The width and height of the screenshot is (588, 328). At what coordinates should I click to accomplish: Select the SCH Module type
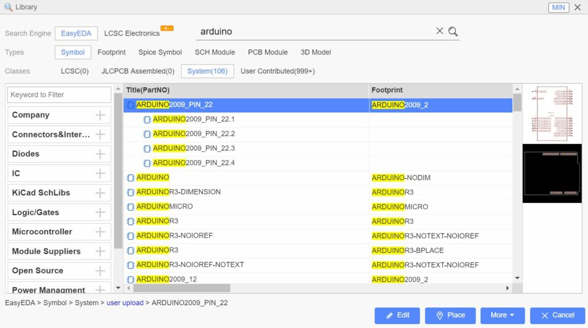(215, 52)
